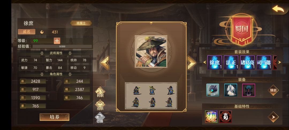Image resolution: width=289 pixels, height=130 pixels.
Task: Go to the next hero using right arrow
Action: coord(192,63)
